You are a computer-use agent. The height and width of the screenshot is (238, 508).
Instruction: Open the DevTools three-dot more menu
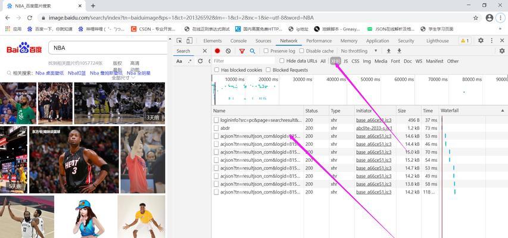click(491, 41)
